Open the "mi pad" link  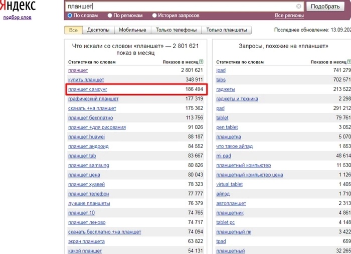224,156
